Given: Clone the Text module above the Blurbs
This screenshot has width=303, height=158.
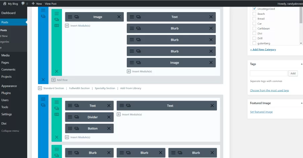Looking at the screenshot, I should [139, 17].
